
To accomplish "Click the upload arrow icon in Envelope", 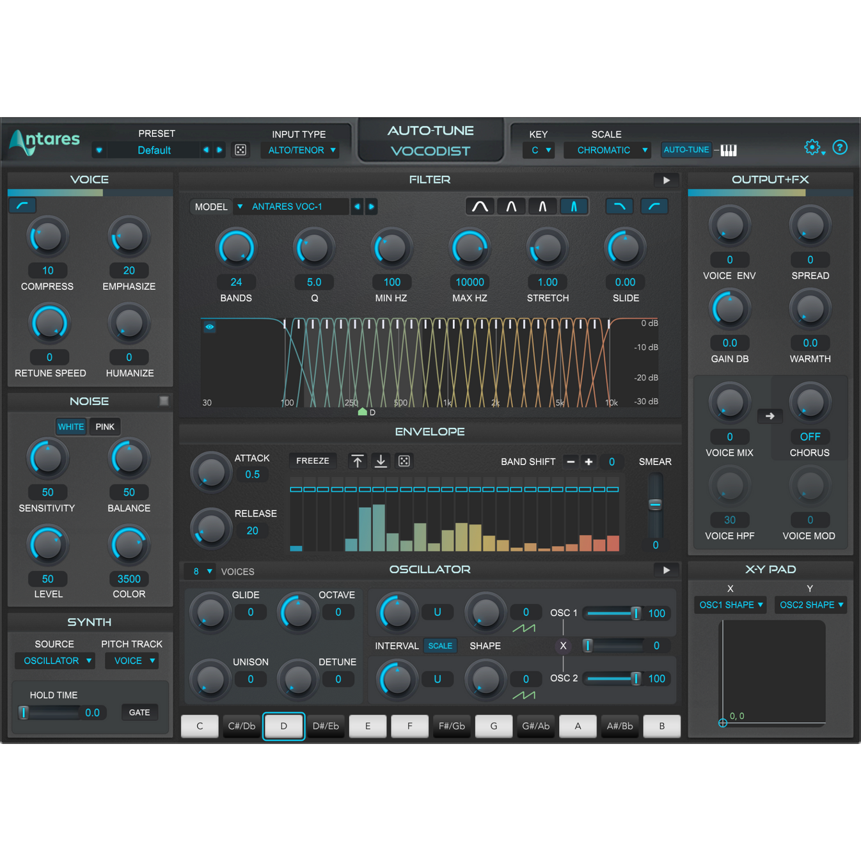I will (x=358, y=461).
